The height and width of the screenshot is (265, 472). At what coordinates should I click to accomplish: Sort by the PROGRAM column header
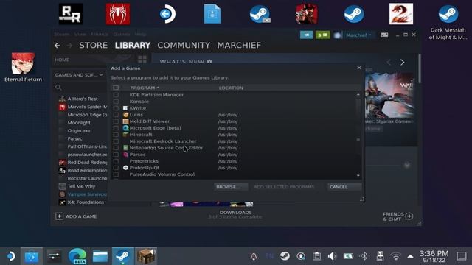[x=145, y=88]
